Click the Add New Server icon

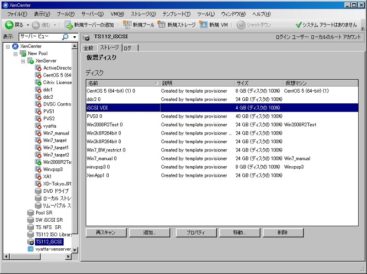point(68,25)
